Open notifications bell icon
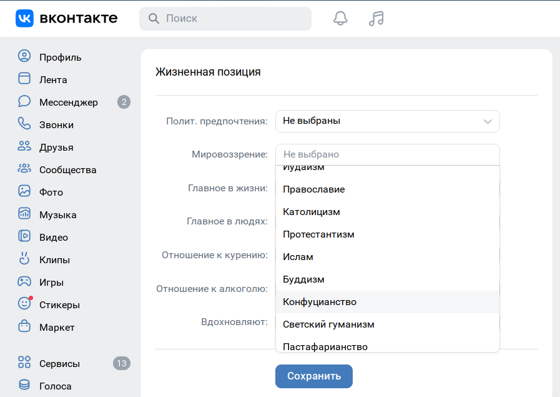This screenshot has height=397, width=560. [x=340, y=19]
